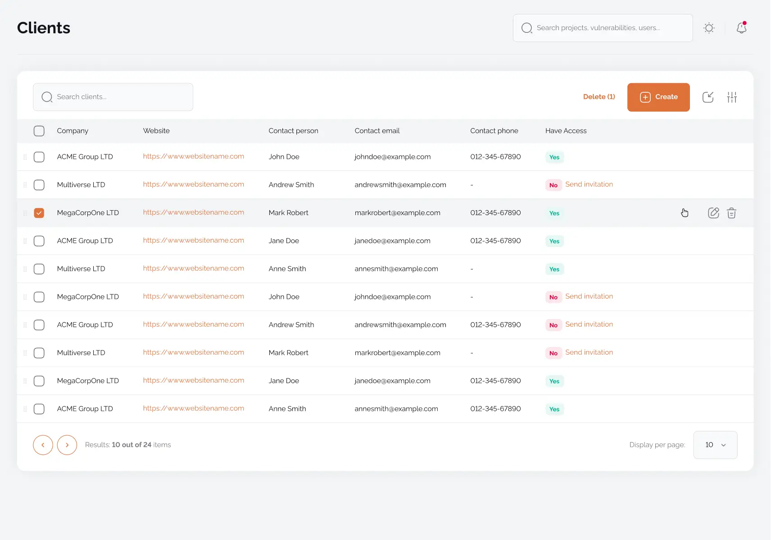Viewport: 771px width, 540px height.
Task: Uncheck the MegaCorpOne LTD Mark Robert checkbox
Action: pos(39,213)
